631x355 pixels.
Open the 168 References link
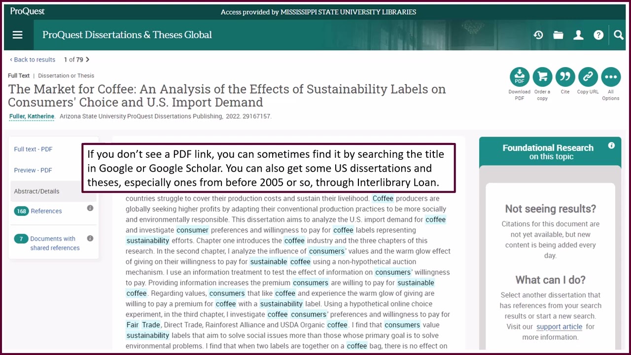(38, 211)
